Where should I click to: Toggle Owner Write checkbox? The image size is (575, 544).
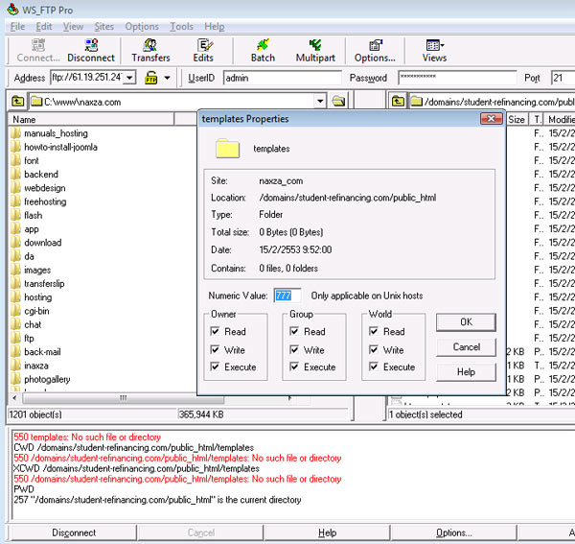215,349
